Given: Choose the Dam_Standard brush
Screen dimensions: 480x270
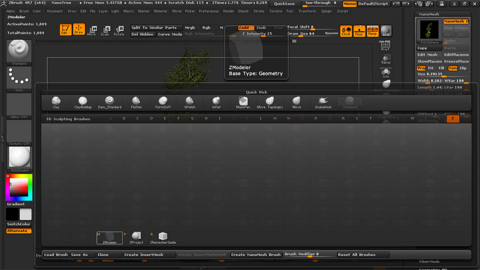Looking at the screenshot, I should [x=109, y=102].
